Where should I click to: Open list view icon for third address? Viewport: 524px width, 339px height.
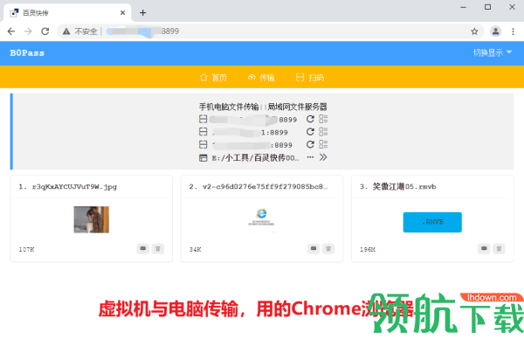[323, 145]
